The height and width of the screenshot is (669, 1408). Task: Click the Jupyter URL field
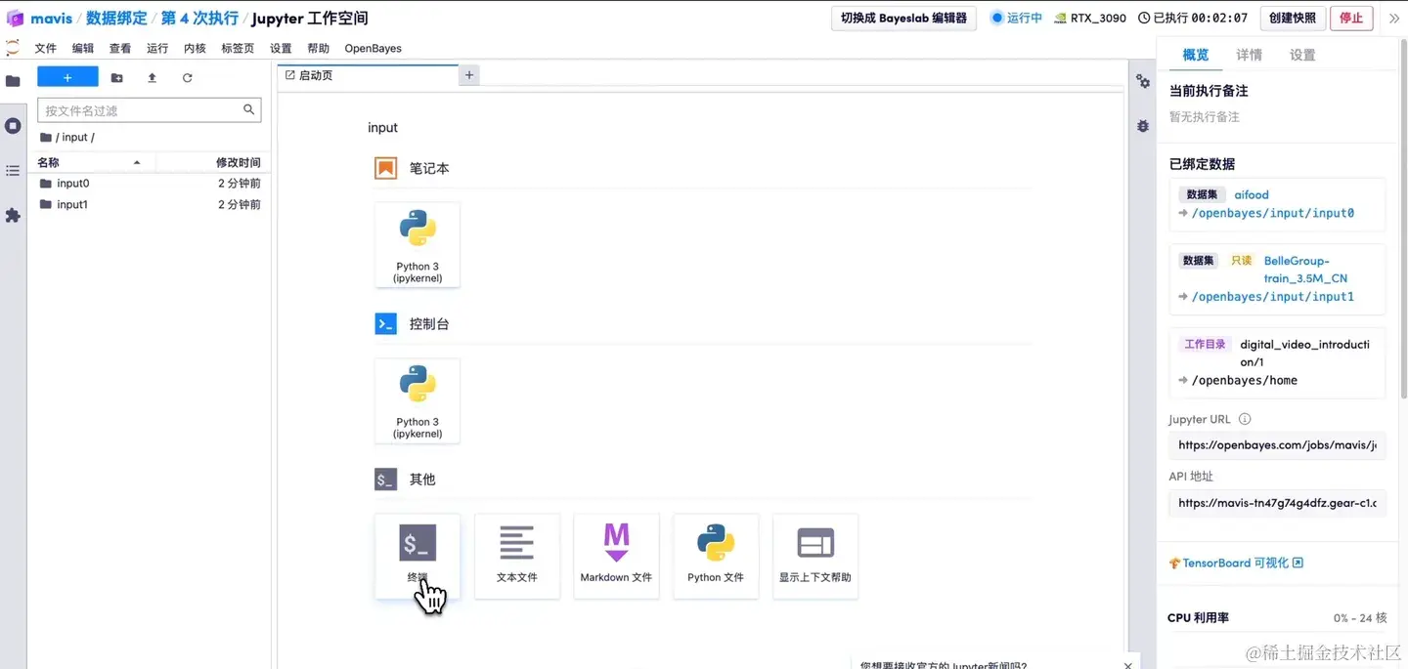1277,445
